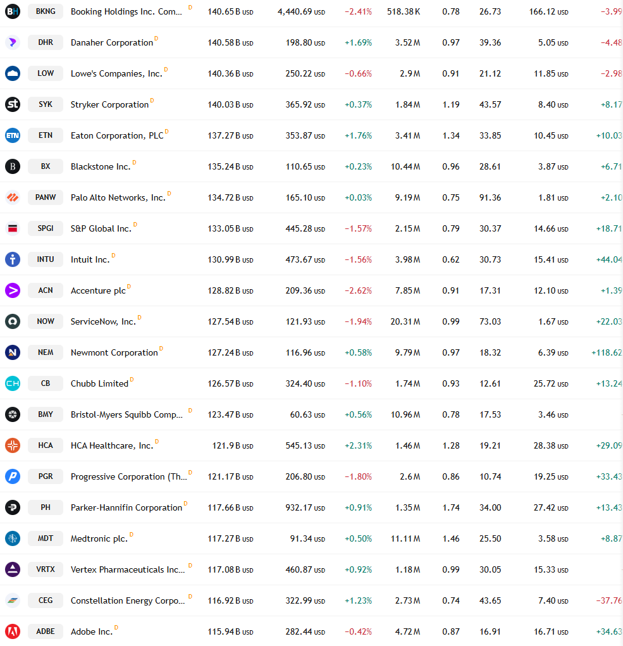
Task: Click the Accenture logo icon
Action: click(13, 290)
